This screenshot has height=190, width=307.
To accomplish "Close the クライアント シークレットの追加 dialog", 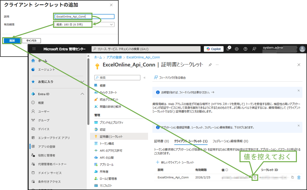I will (111, 5).
